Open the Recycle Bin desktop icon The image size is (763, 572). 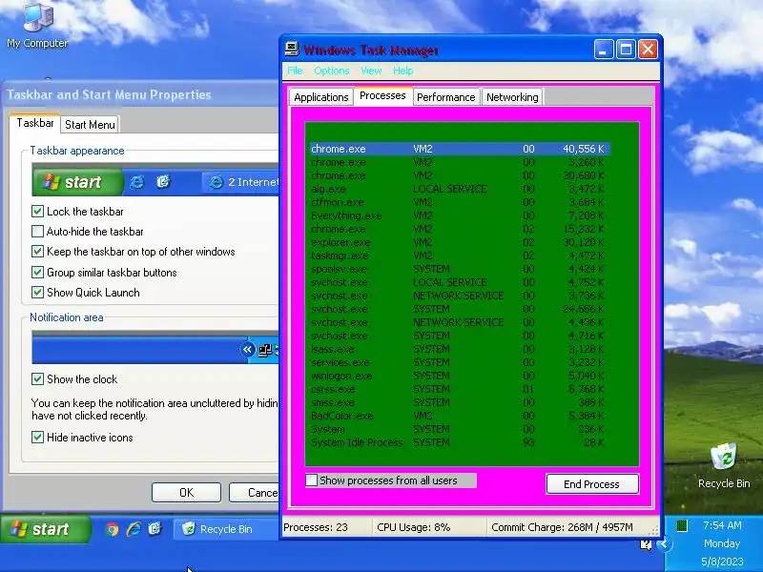[724, 465]
